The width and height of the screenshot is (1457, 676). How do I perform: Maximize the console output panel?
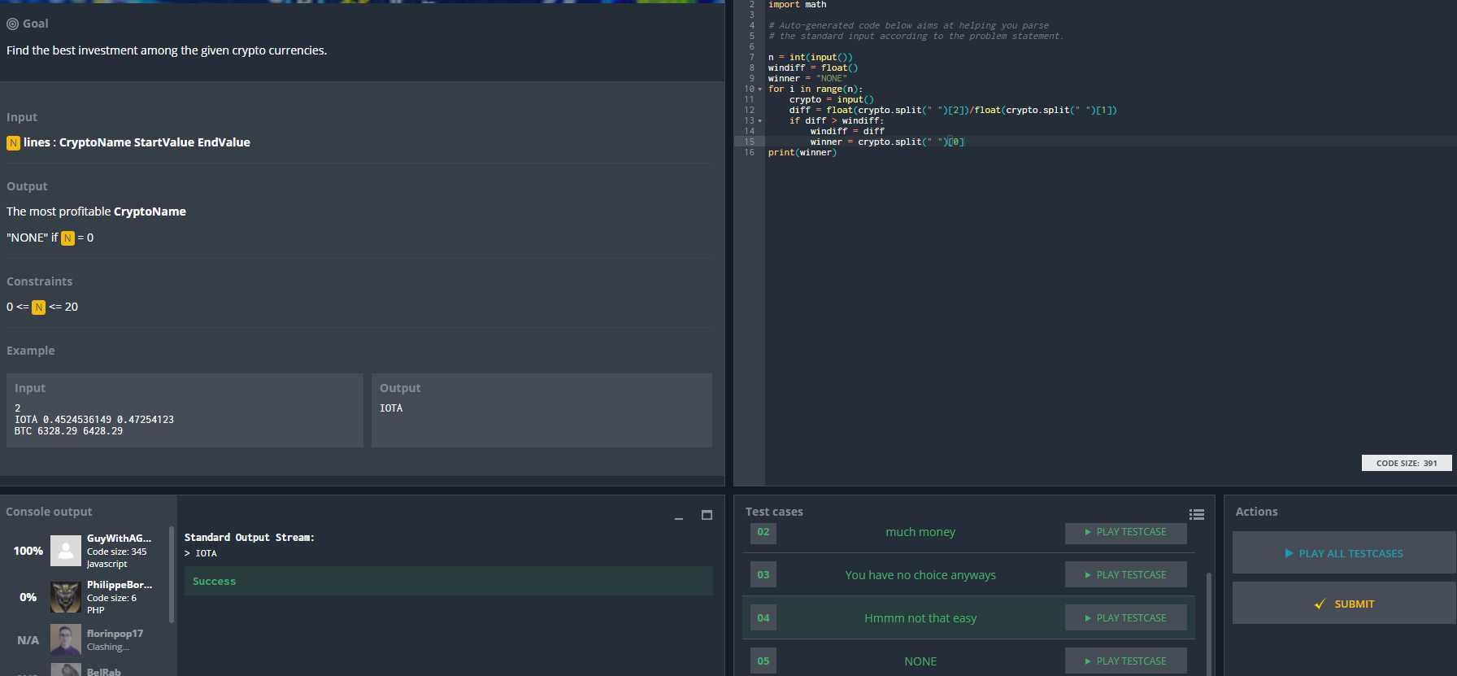707,515
